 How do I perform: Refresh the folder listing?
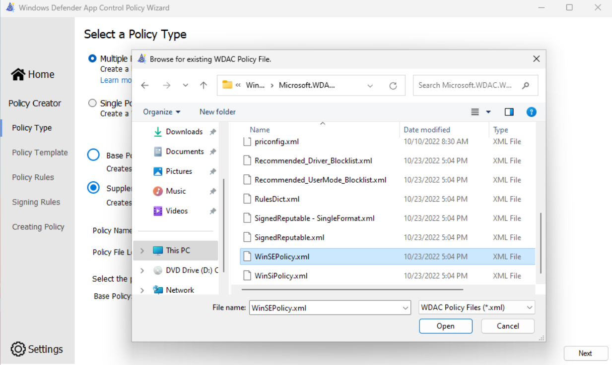point(393,85)
